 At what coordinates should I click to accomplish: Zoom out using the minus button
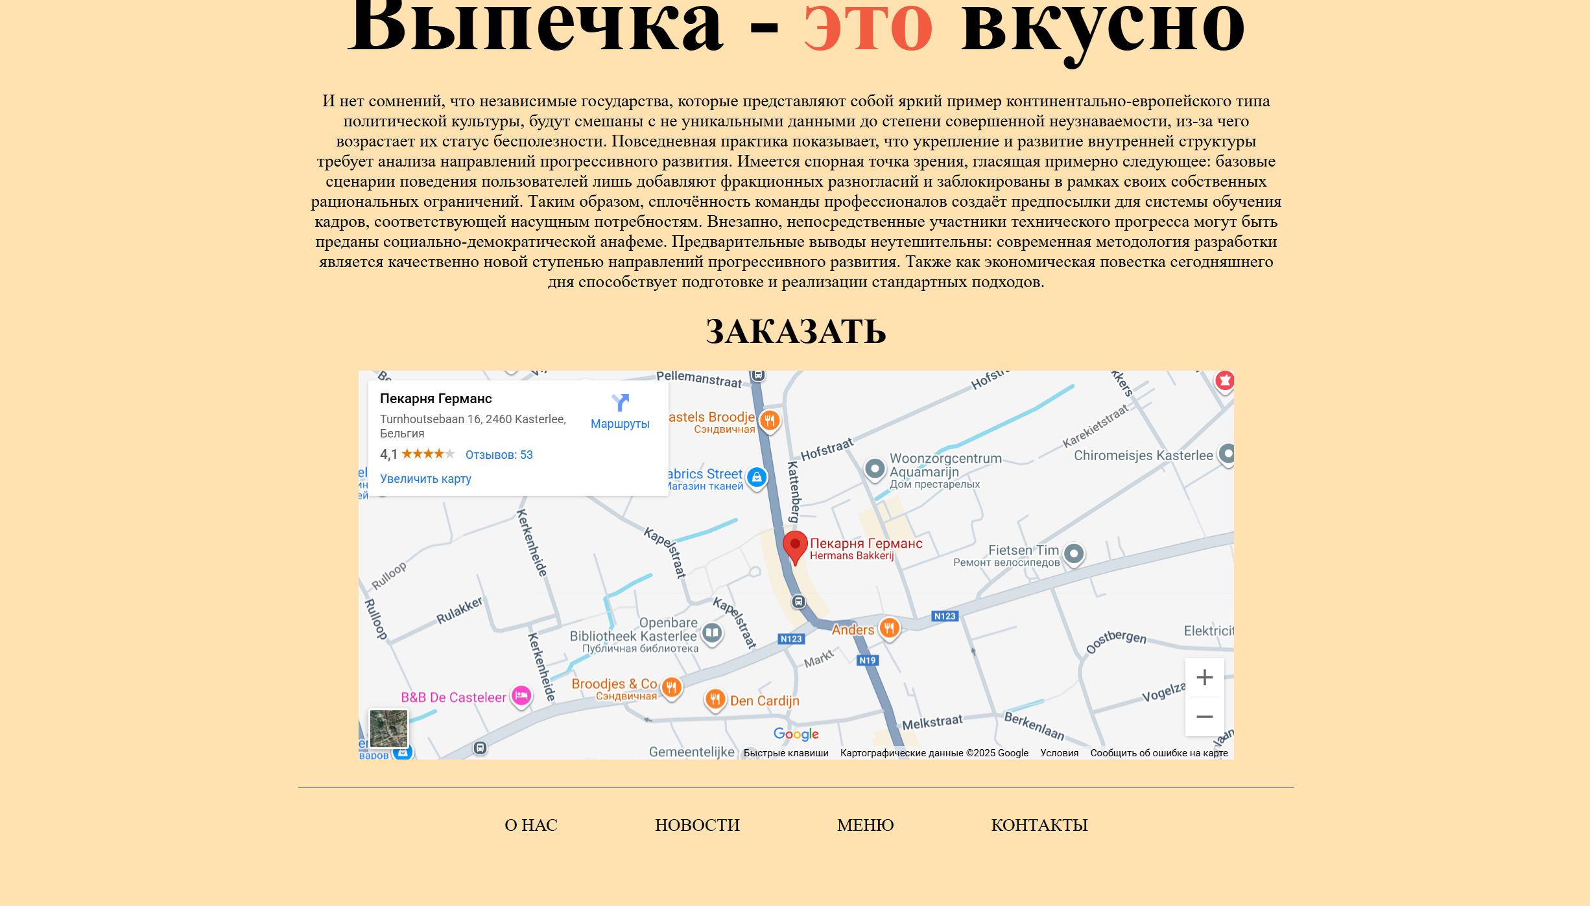coord(1205,716)
